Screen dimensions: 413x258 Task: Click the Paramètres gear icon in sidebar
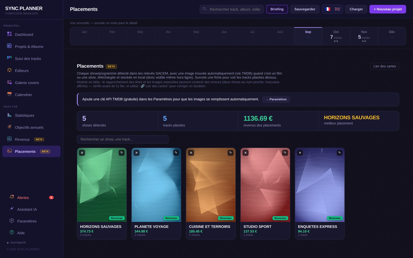pyautogui.click(x=12, y=221)
